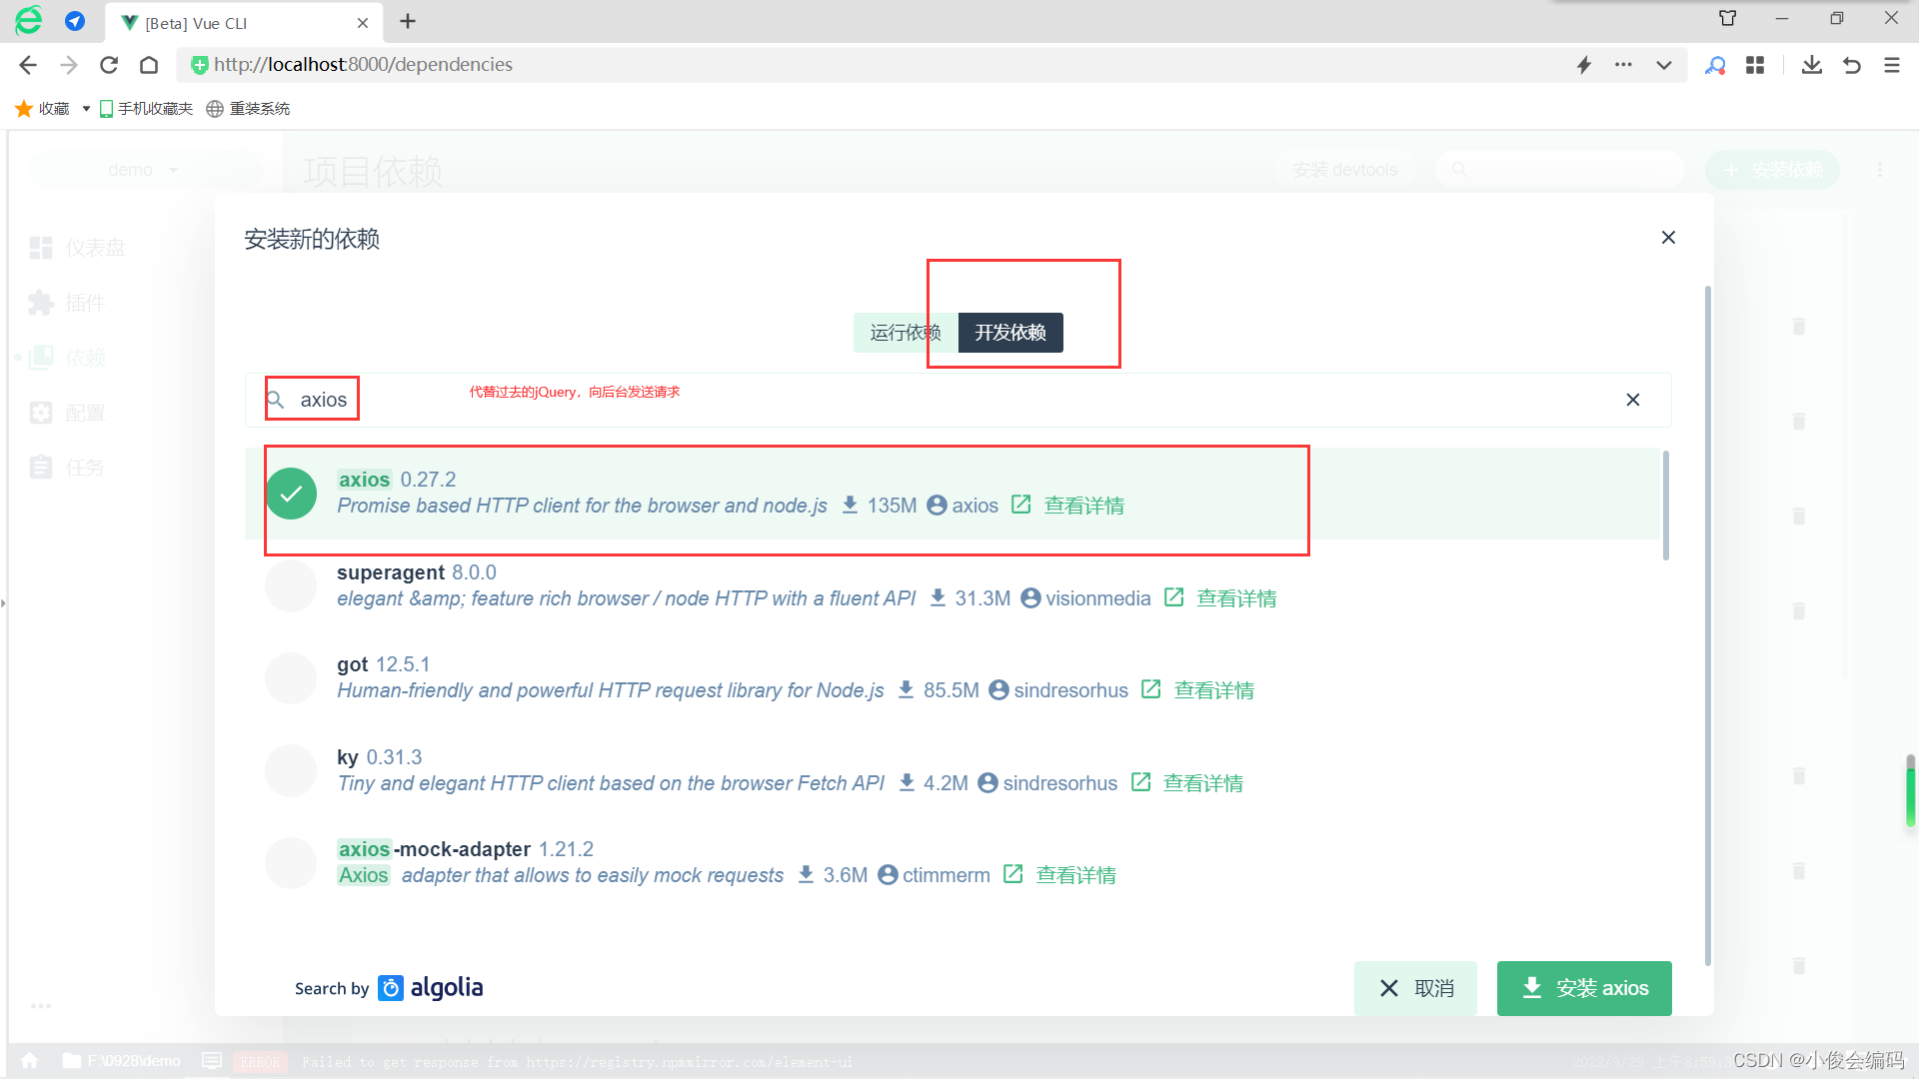
Task: Select the superagent package circle
Action: coord(291,585)
